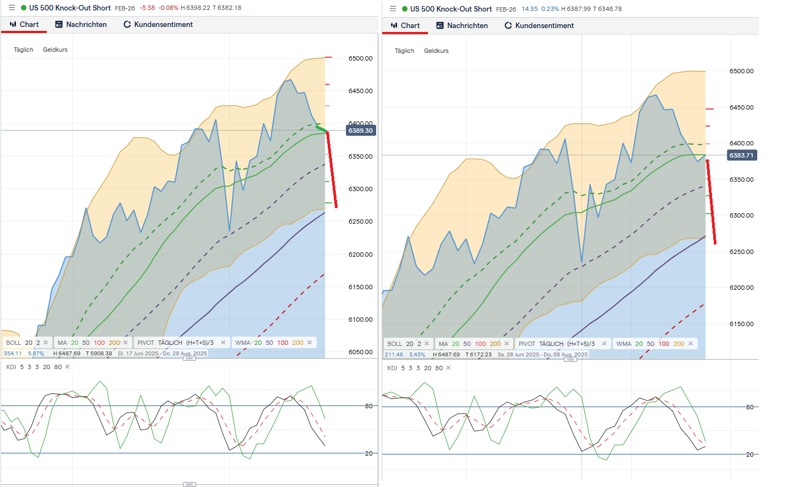The width and height of the screenshot is (809, 487).
Task: Remove the MA indicator from the right chart
Action: coord(507,344)
